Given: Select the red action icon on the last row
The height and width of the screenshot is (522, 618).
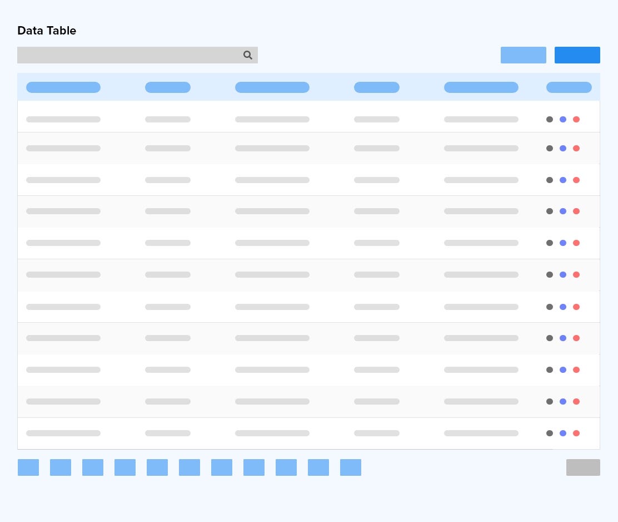Looking at the screenshot, I should tap(576, 433).
